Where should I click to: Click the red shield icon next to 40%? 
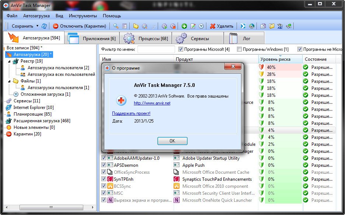(261, 67)
